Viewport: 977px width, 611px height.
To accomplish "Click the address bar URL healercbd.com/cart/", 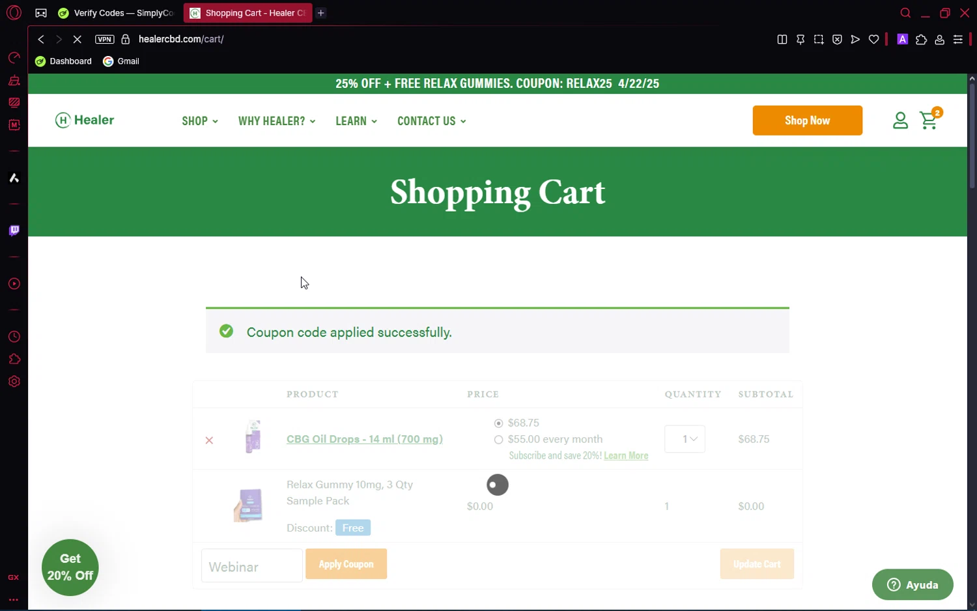I will pyautogui.click(x=181, y=39).
